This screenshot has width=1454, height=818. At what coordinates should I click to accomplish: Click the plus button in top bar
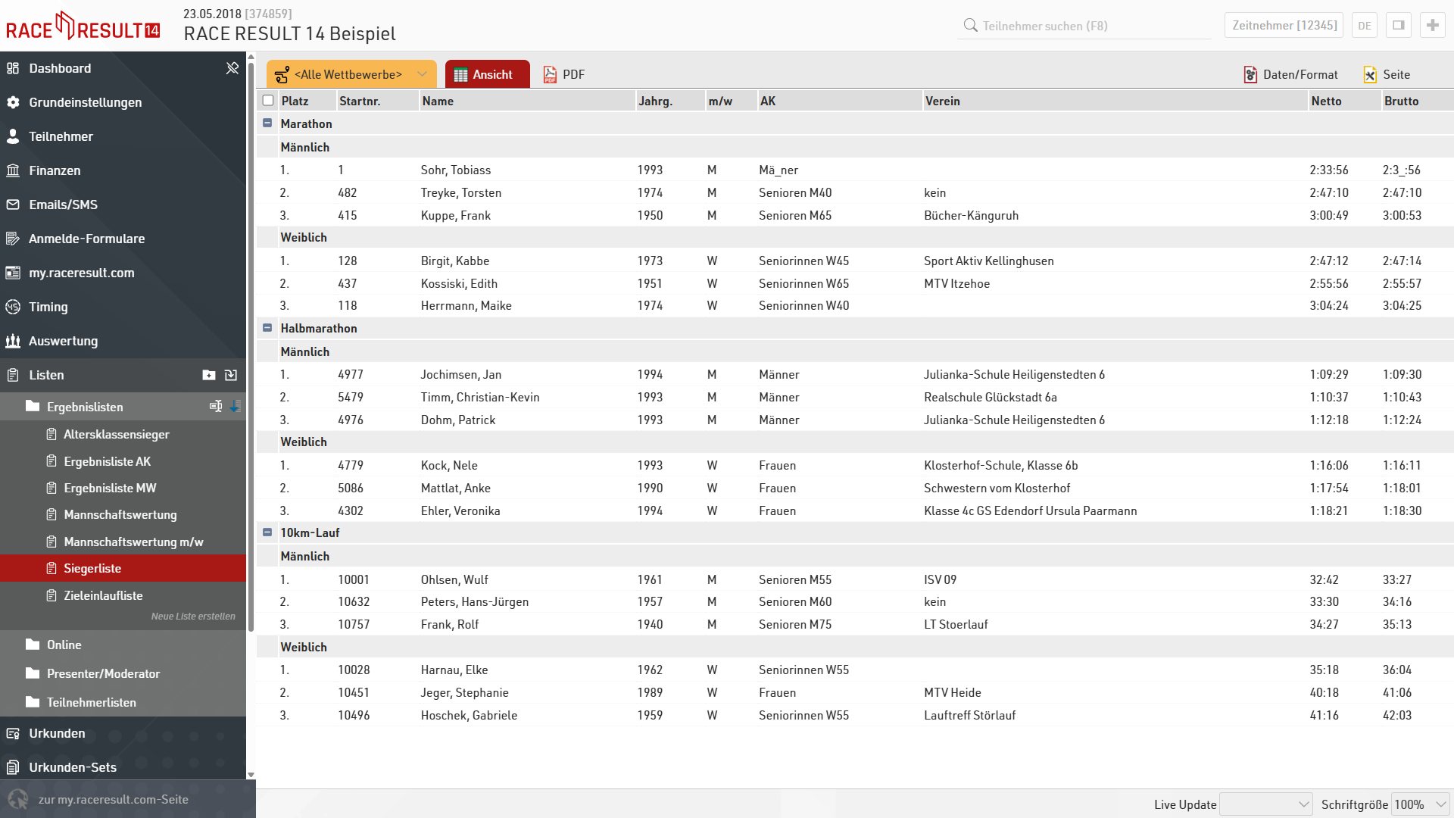point(1432,25)
